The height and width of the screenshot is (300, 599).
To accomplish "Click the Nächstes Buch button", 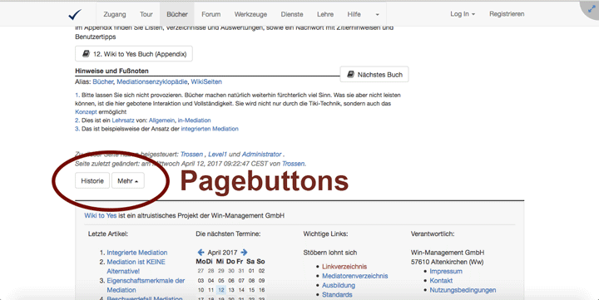I will 374,75.
